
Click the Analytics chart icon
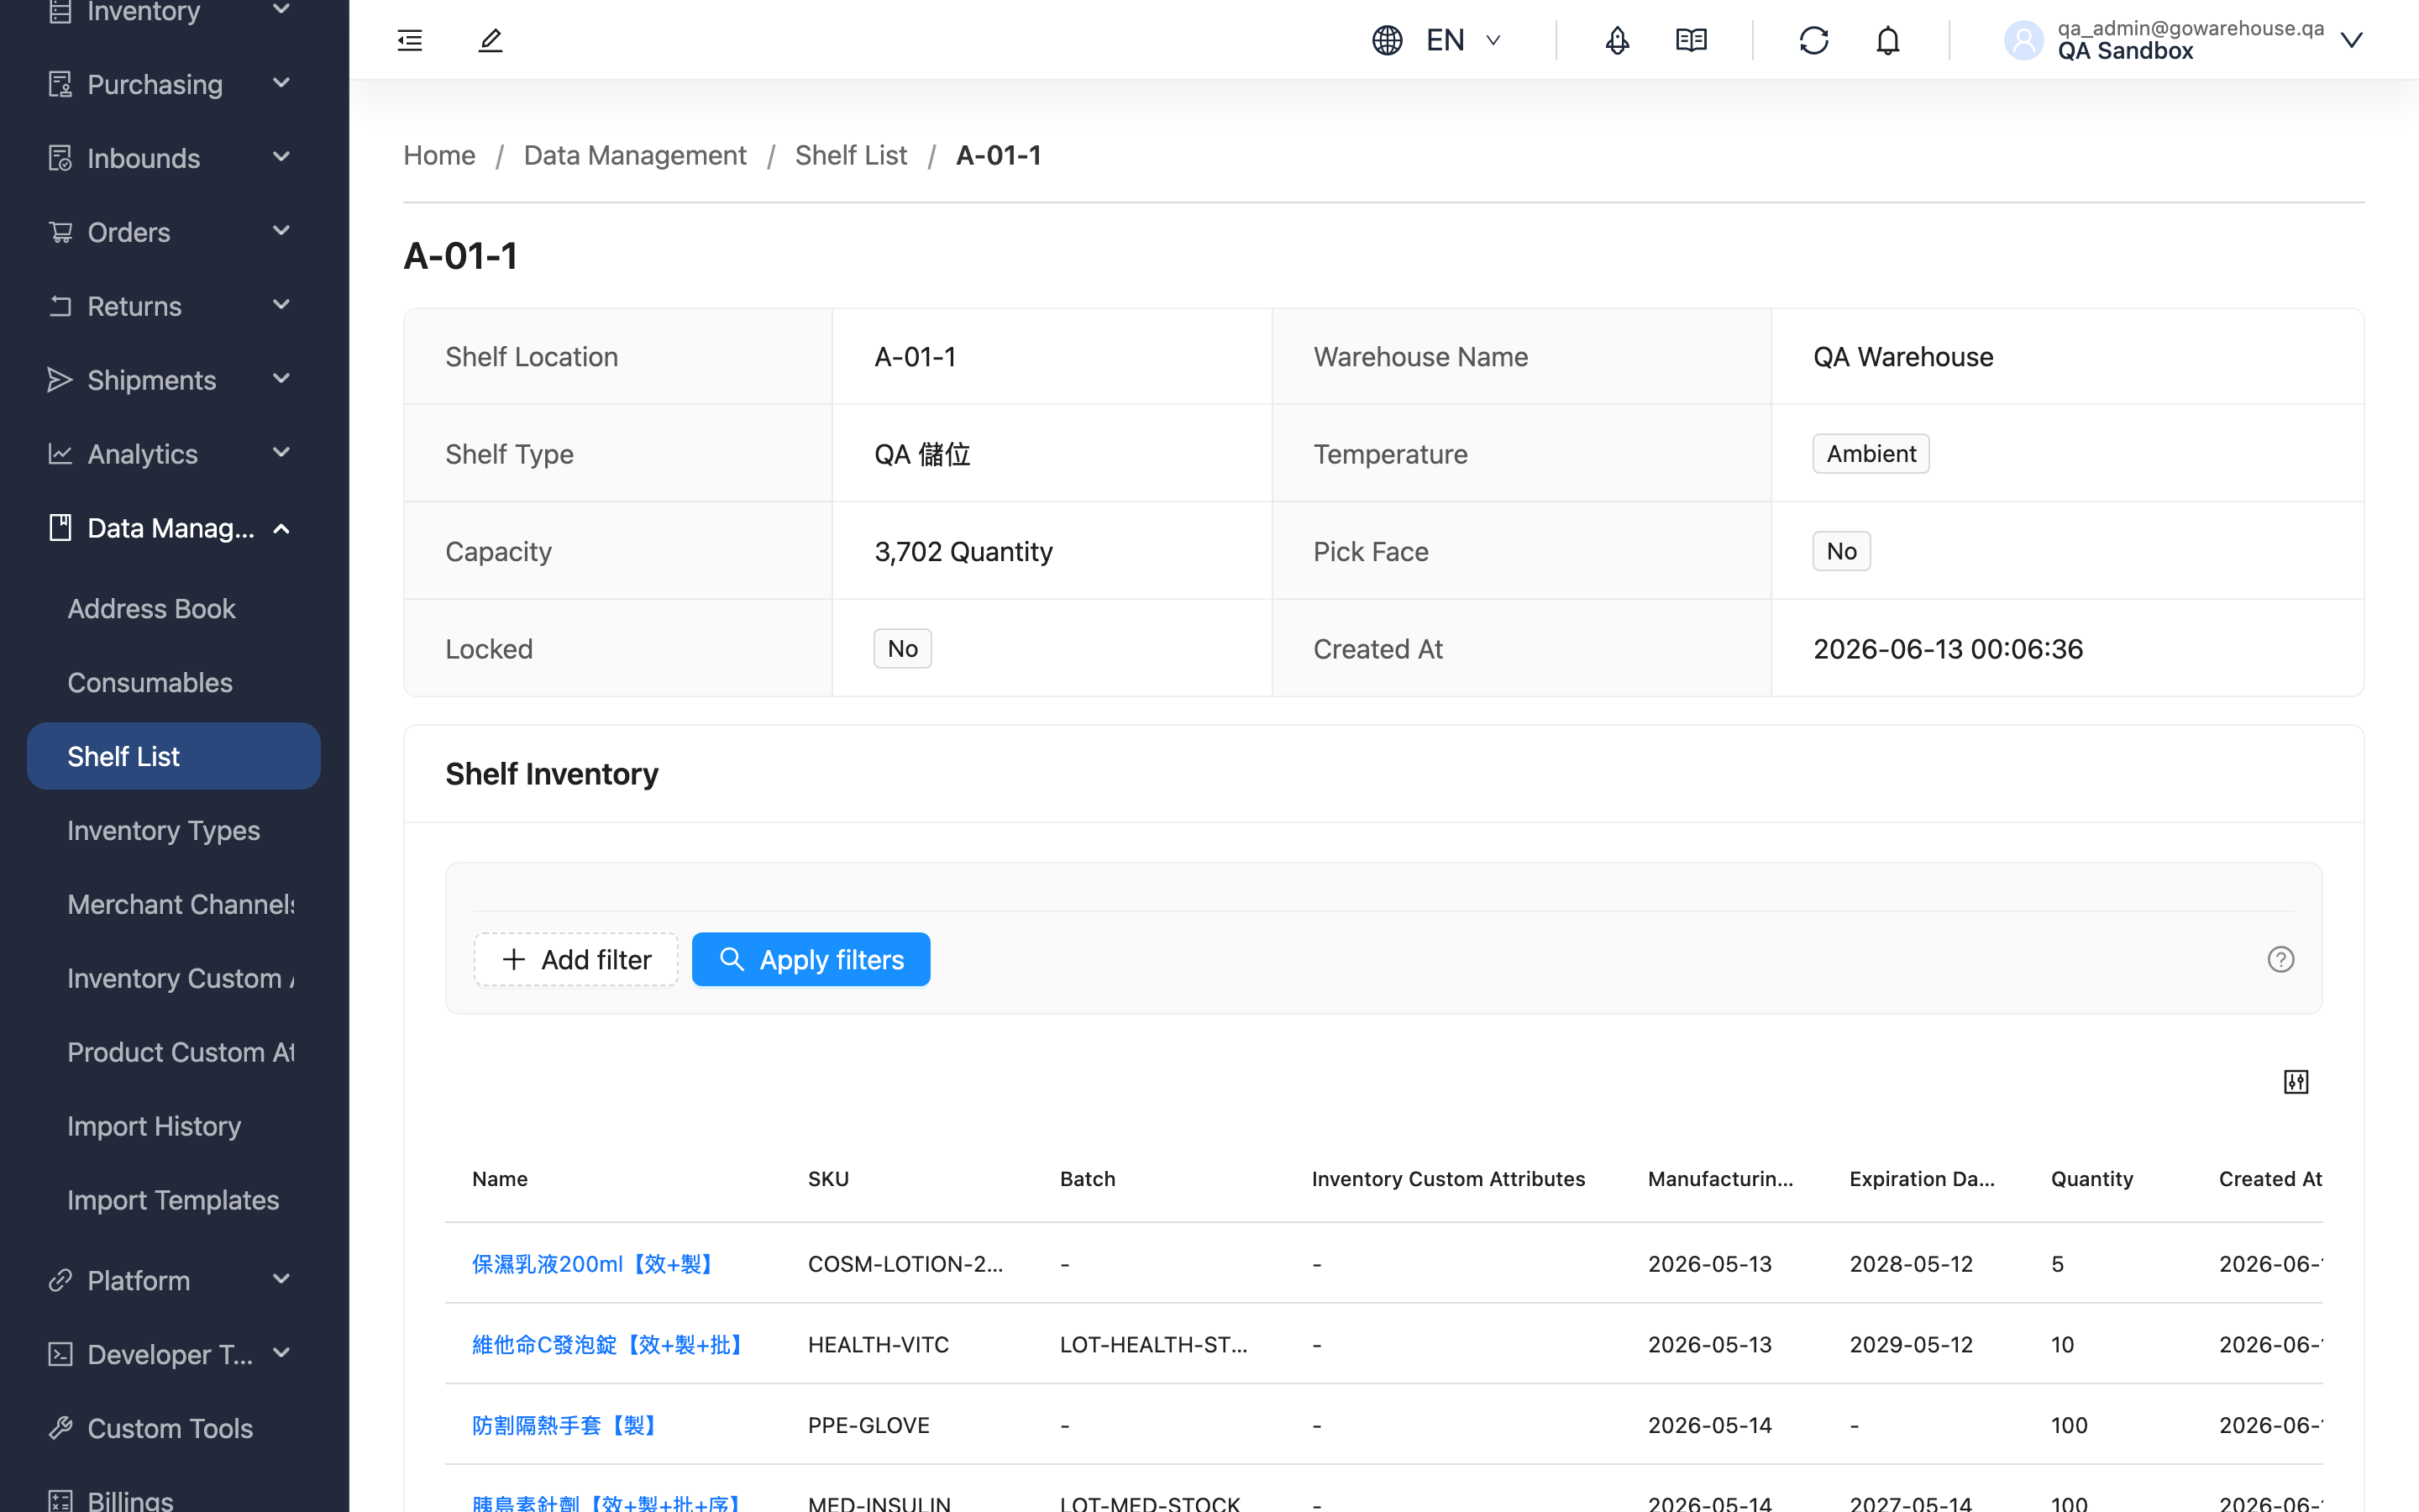coord(60,454)
